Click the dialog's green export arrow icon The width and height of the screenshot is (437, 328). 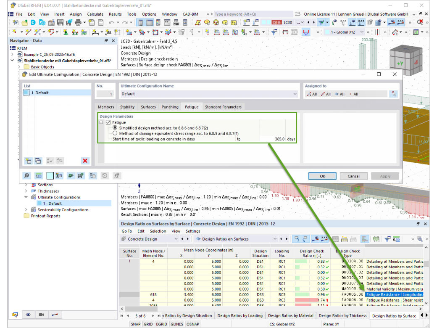tap(71, 175)
